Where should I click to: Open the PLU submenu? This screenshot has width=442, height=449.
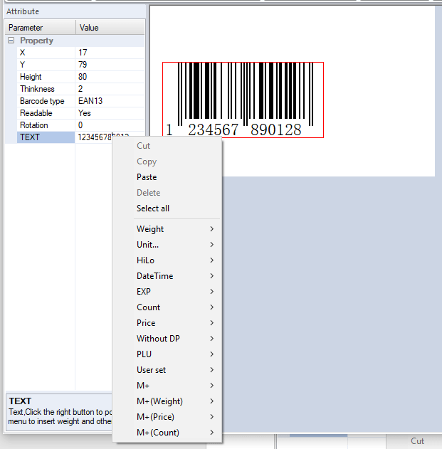click(167, 354)
